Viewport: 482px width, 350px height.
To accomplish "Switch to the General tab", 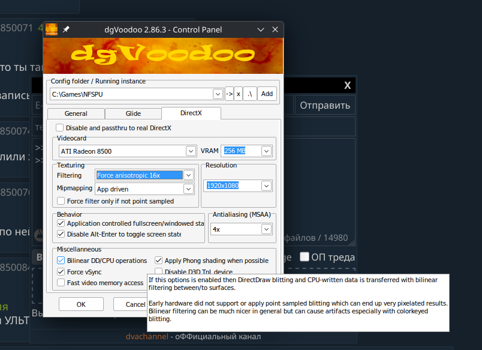I will (x=76, y=113).
